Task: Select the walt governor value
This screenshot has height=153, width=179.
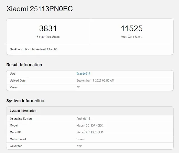Action: click(79, 146)
